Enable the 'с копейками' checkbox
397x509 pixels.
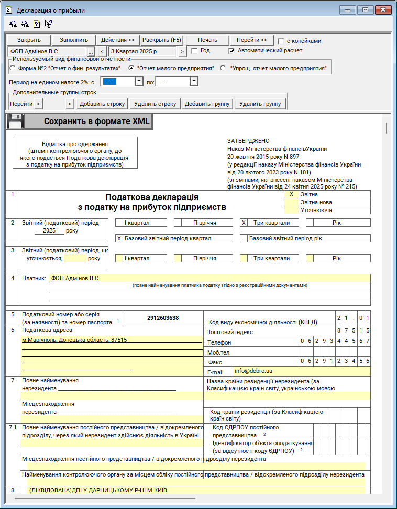tap(281, 41)
